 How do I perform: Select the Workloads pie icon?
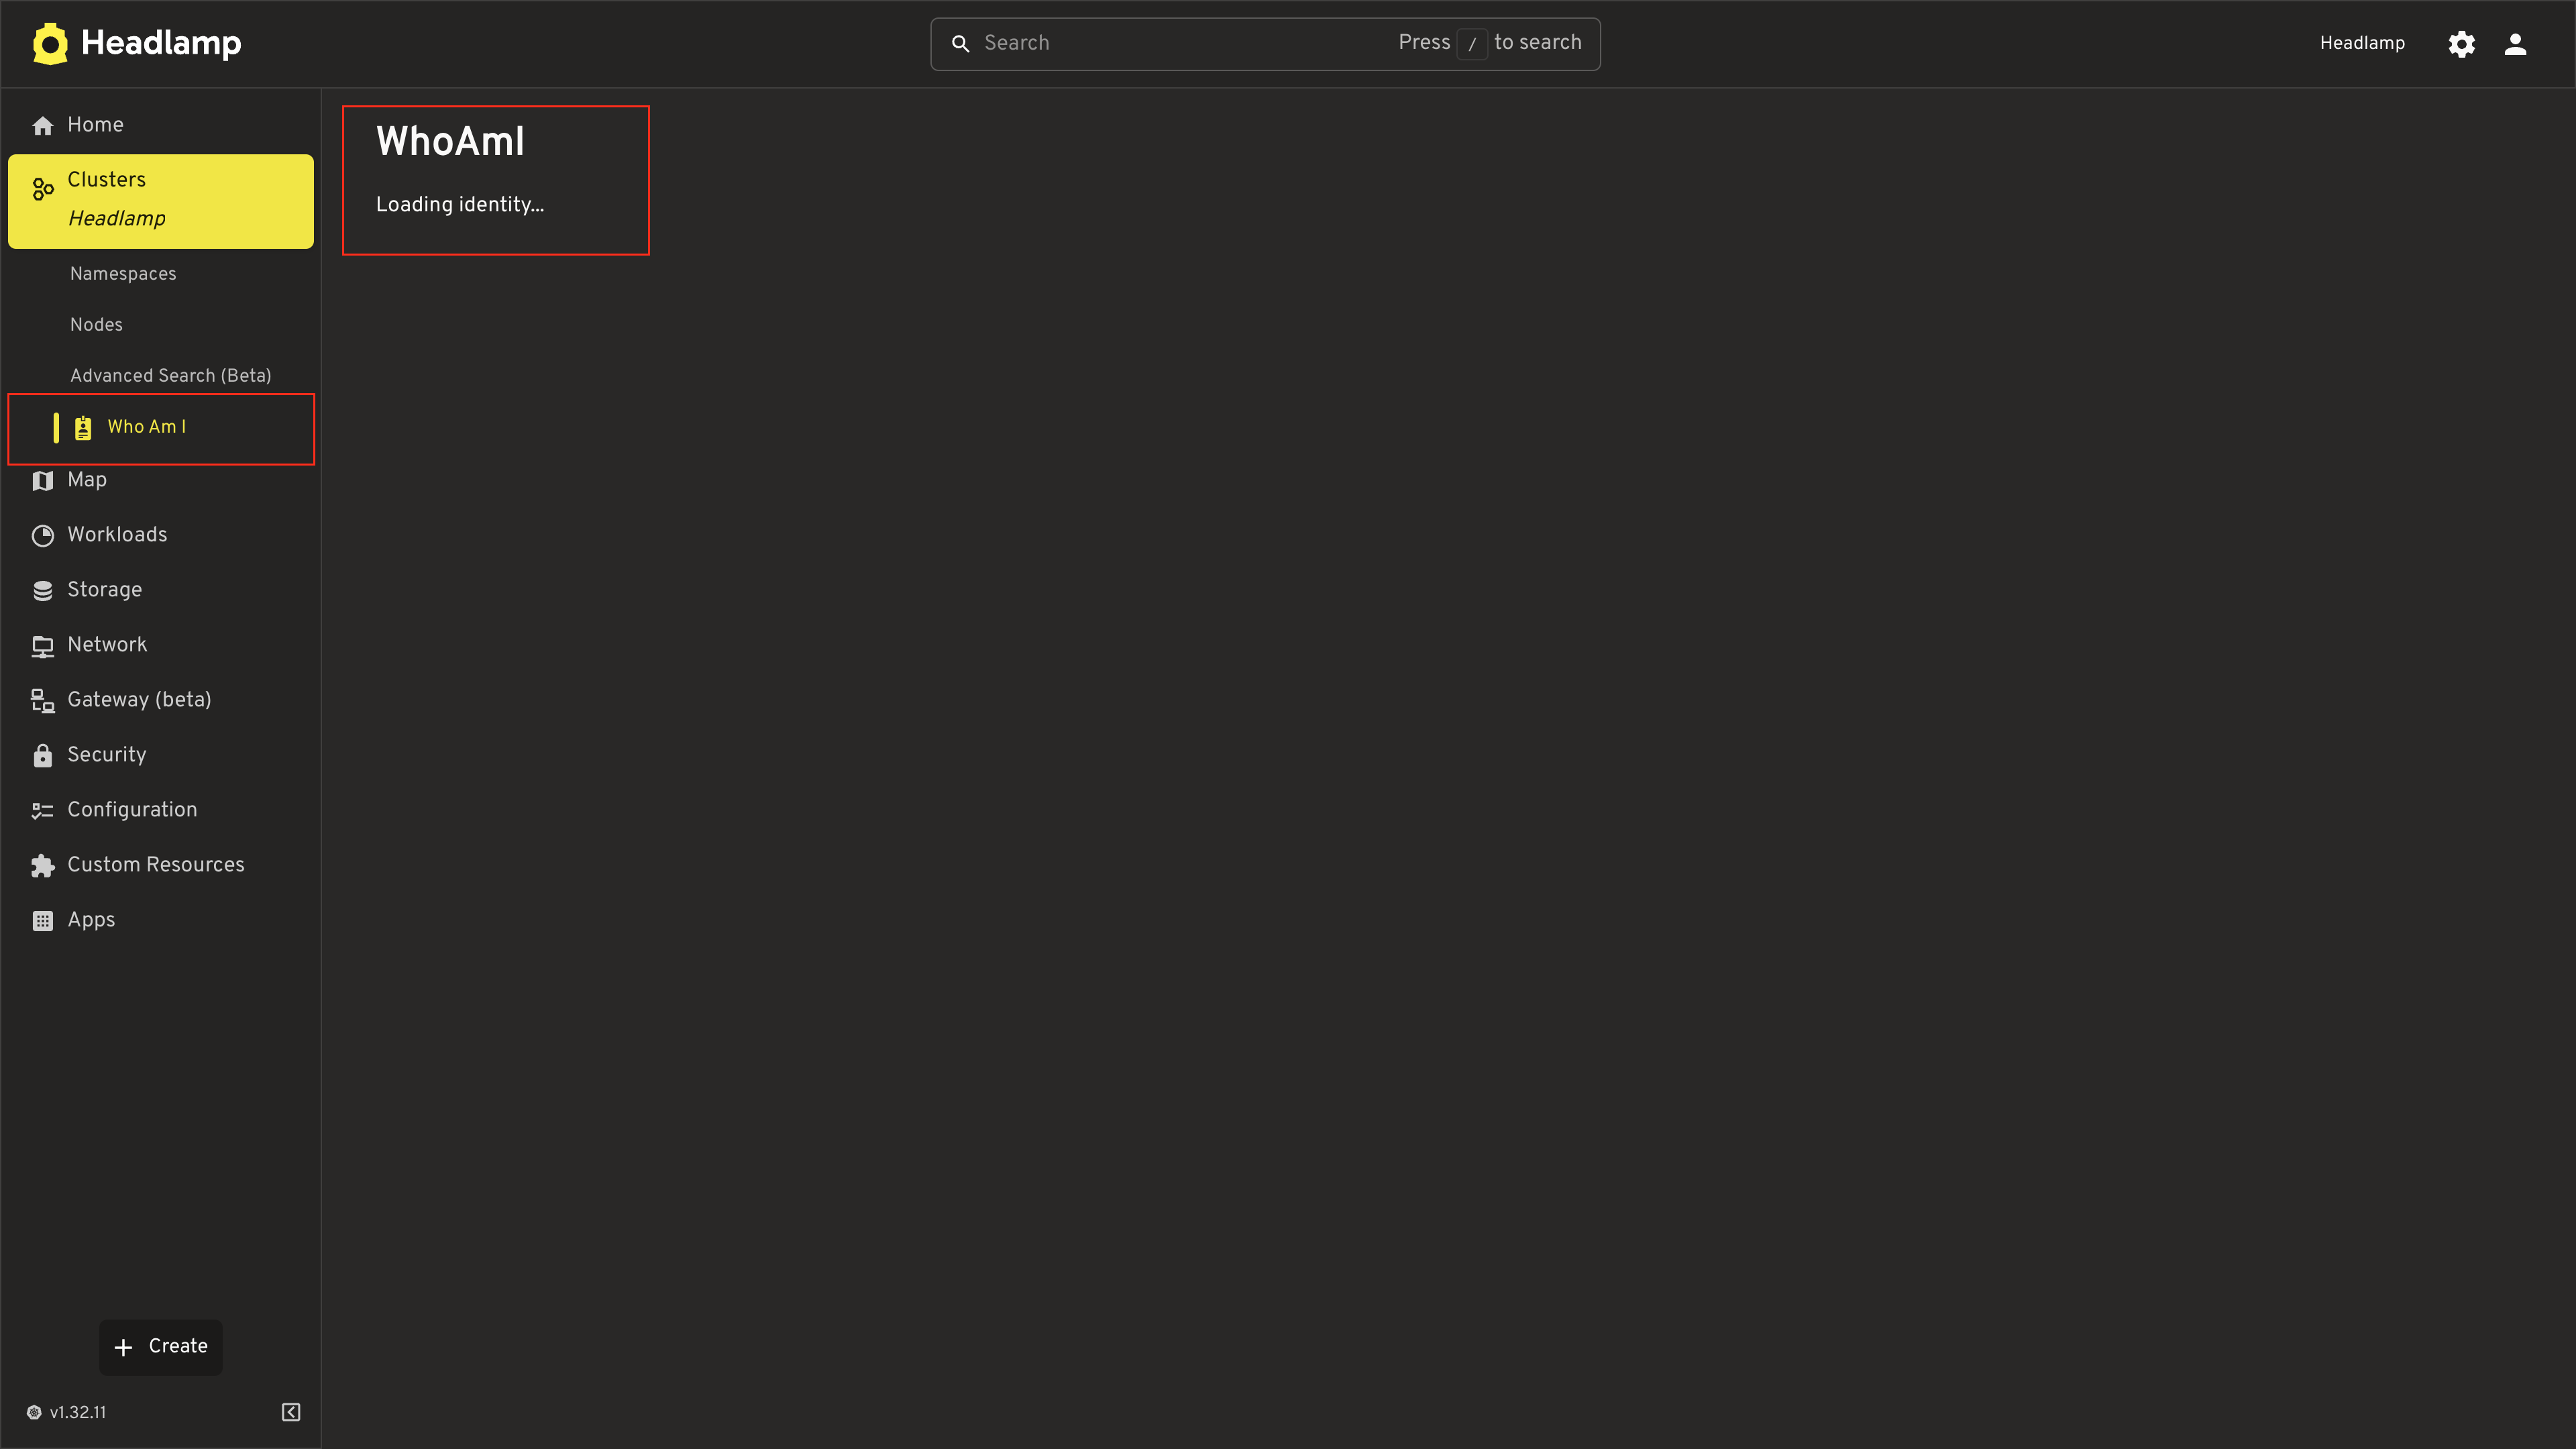(42, 535)
